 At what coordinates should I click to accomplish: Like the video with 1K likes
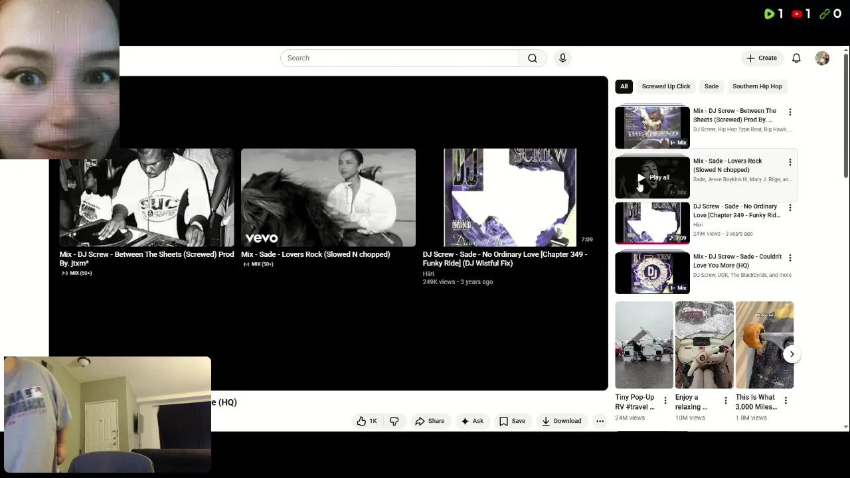coord(367,421)
